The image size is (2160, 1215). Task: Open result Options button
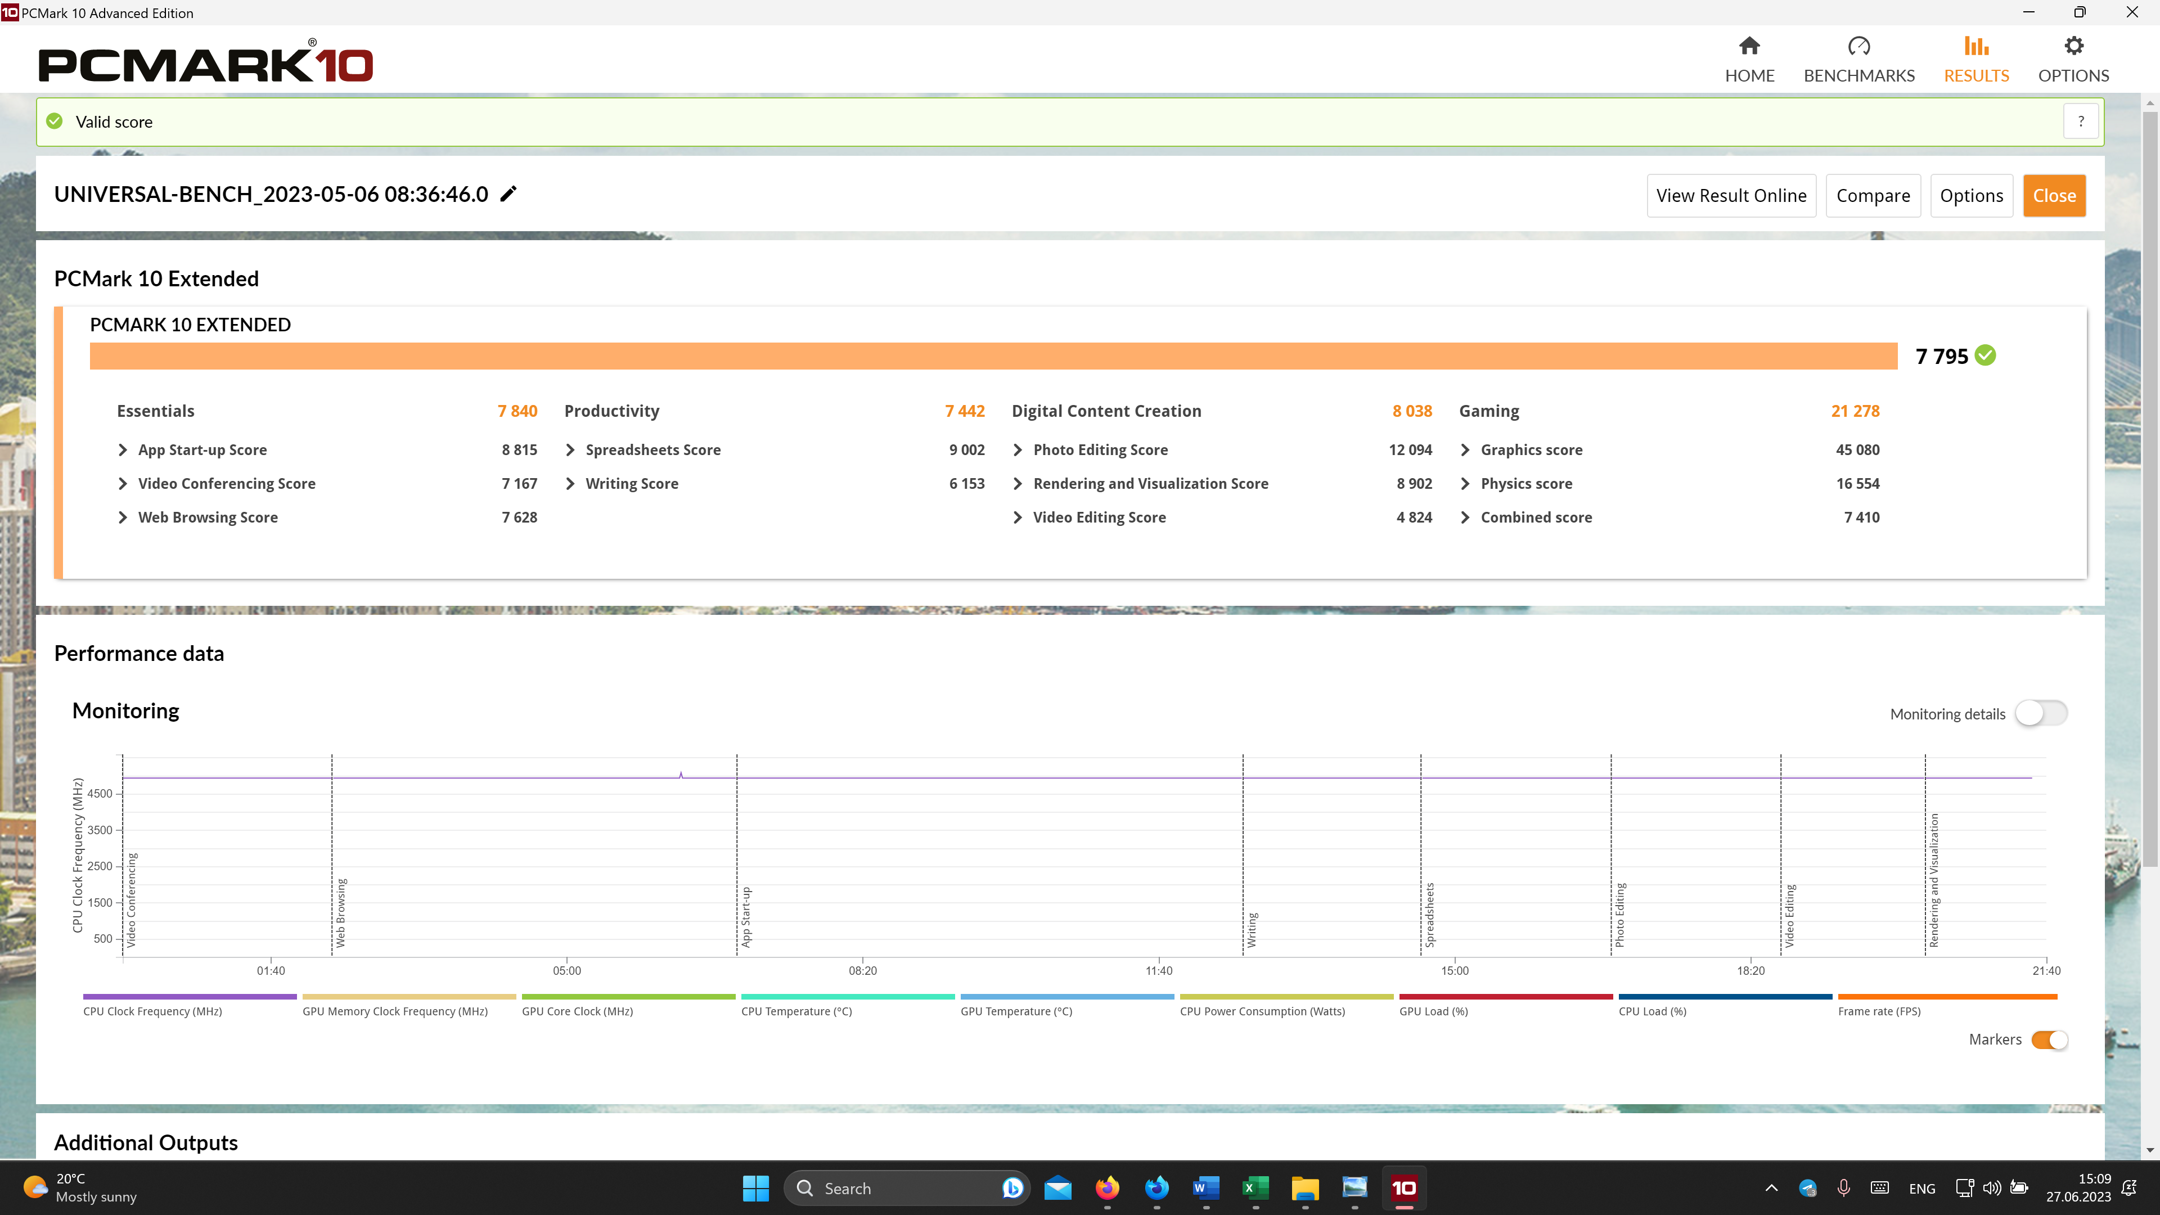tap(1972, 195)
